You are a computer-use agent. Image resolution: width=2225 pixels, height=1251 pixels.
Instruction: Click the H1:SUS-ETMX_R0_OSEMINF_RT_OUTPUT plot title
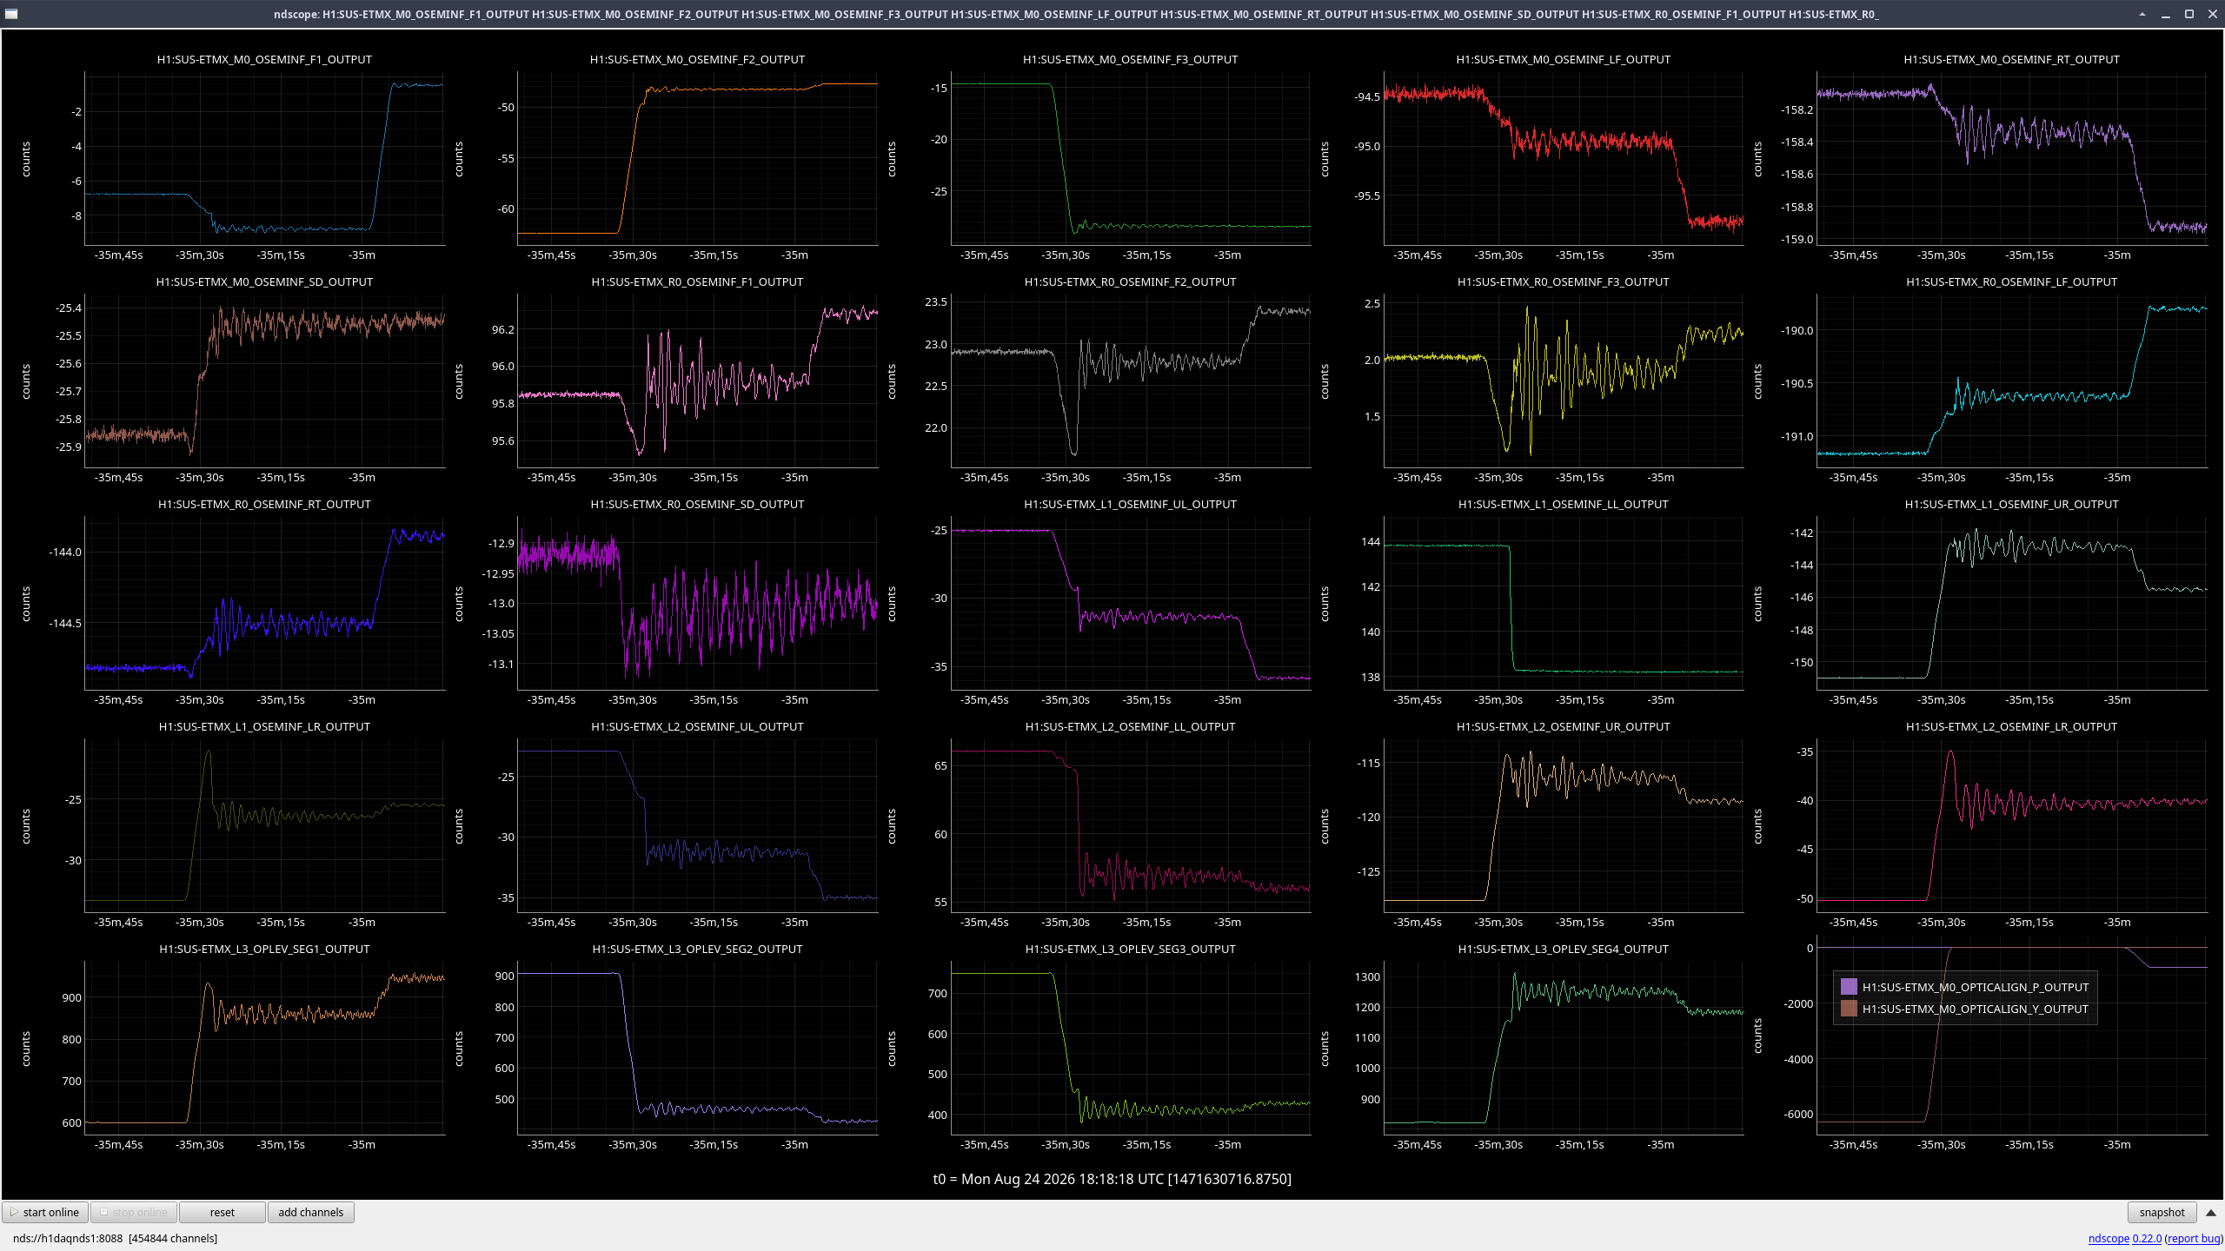264,504
